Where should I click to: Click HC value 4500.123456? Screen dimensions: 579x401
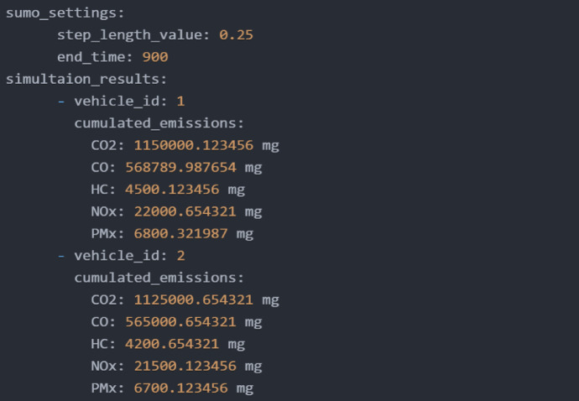click(x=172, y=190)
